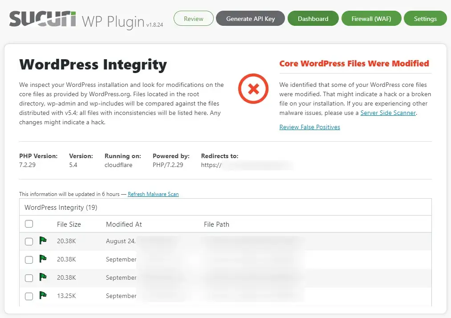Click the August 24 modified date
451x318 pixels.
pyautogui.click(x=121, y=241)
